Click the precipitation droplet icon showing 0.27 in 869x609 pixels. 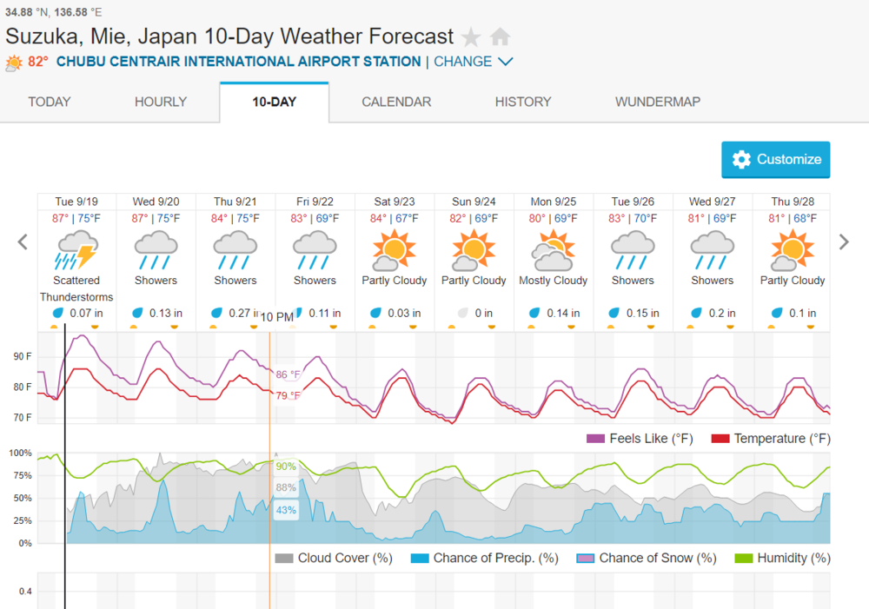[x=216, y=313]
